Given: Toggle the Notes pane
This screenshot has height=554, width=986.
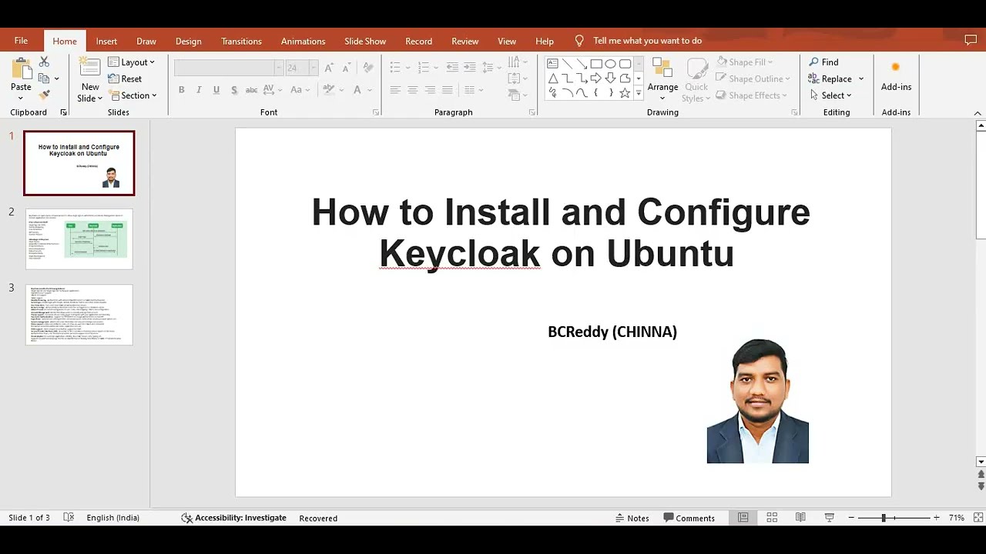Looking at the screenshot, I should pyautogui.click(x=632, y=518).
